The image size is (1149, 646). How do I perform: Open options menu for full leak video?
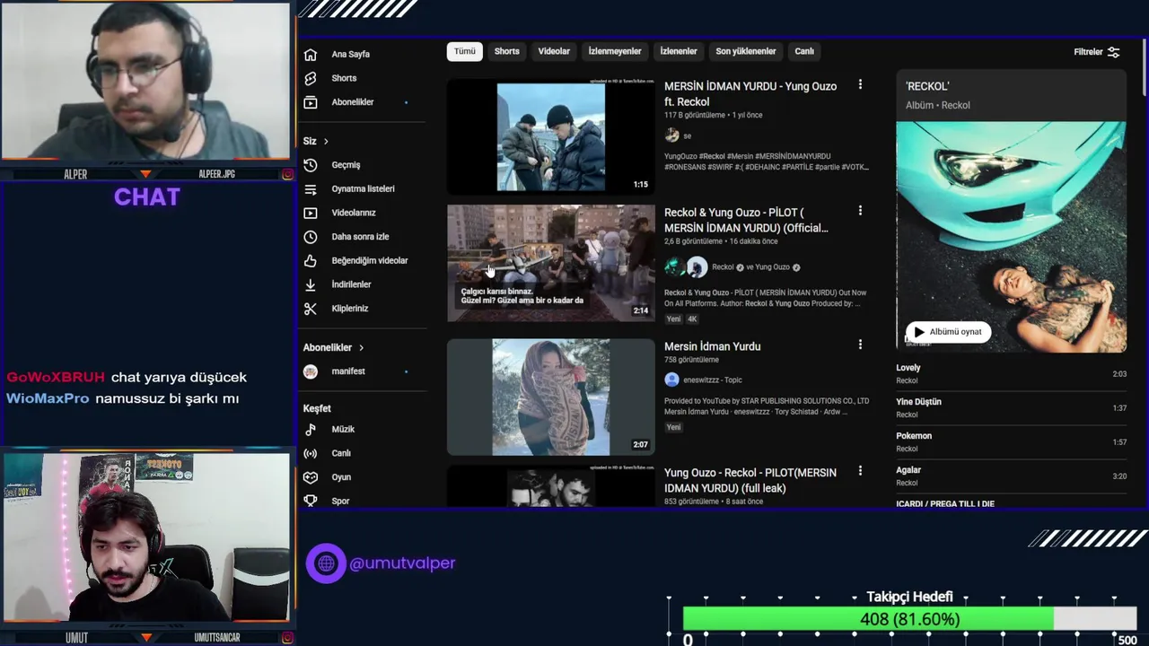click(860, 471)
